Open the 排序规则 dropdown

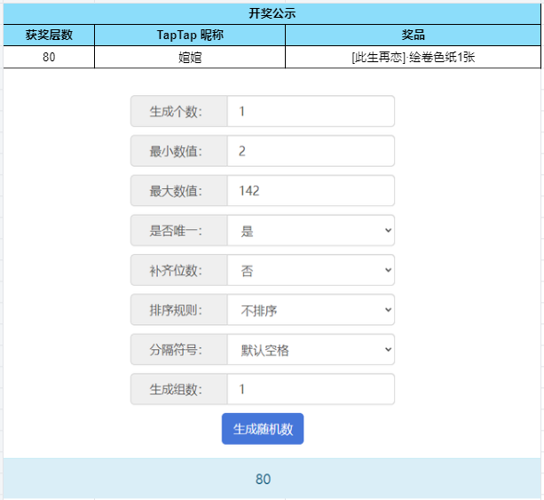pyautogui.click(x=311, y=310)
